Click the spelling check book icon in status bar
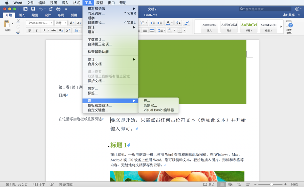Screen dimensions: 304x187 pos(52,184)
